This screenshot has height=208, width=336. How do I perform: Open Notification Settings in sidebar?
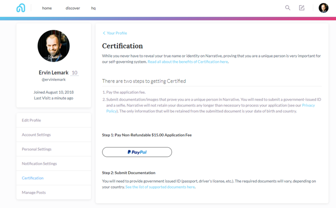[54, 164]
